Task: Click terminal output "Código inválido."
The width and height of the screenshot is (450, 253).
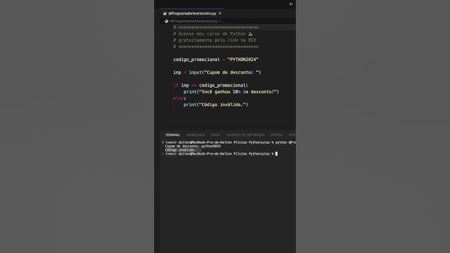Action: click(180, 150)
